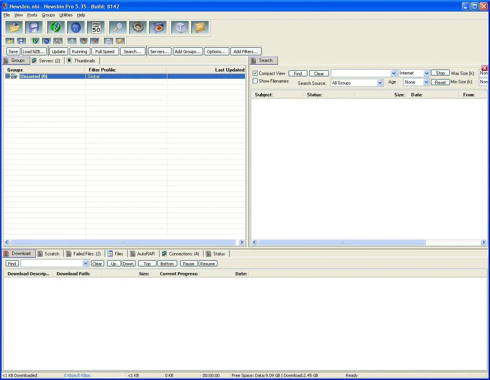This screenshot has width=490, height=380.
Task: Click the small golden scroll icon
Action: click(120, 41)
